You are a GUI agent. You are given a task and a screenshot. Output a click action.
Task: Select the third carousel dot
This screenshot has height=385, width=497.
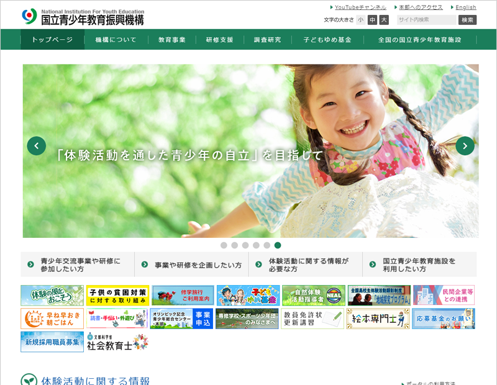(x=245, y=245)
